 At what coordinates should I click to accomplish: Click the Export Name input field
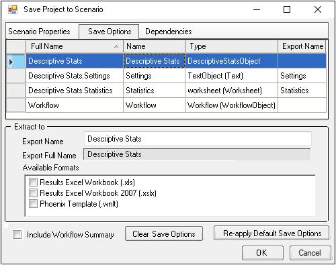(x=198, y=139)
